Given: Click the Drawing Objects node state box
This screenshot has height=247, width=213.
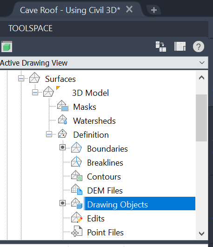Looking at the screenshot, I should point(62,203).
